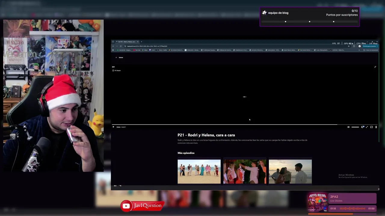Open the Inicio / Twitter bookmark

click(x=162, y=50)
